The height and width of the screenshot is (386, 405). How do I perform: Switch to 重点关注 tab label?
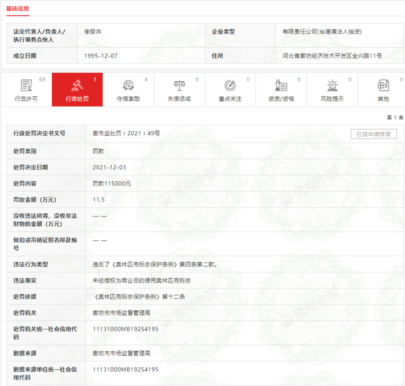(x=230, y=99)
